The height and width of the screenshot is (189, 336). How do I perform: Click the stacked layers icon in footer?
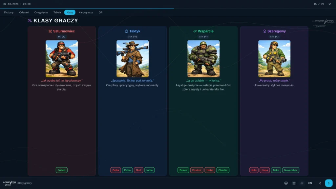click(286, 183)
